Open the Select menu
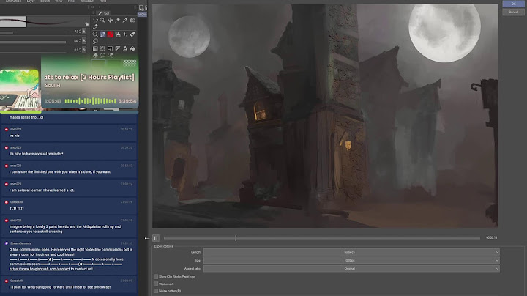Screen dimensions: 527x296 click(x=45, y=1)
